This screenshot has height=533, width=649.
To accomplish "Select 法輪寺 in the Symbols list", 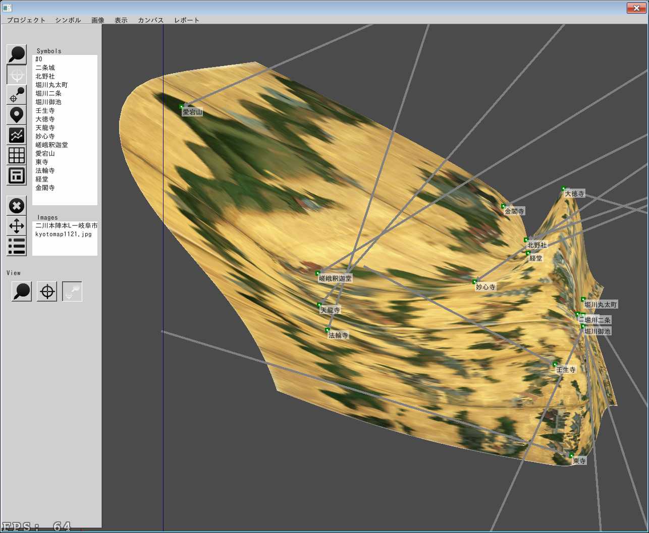I will (x=65, y=170).
